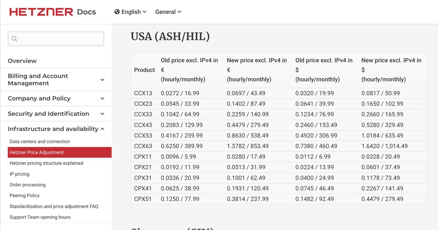Open Support Team opening hours
Viewport: 438px width, 230px height.
point(40,217)
